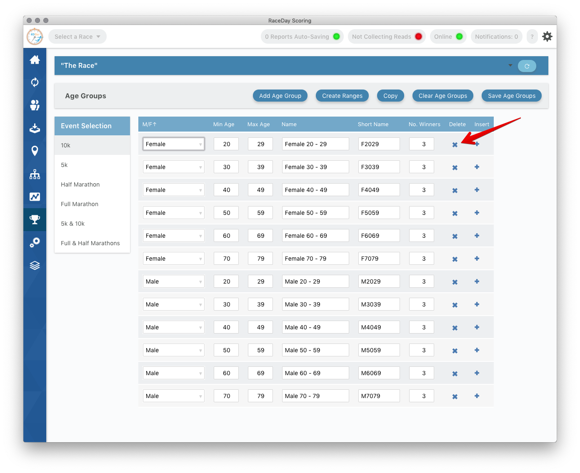Open the Notifications: 0 button
The image size is (580, 473).
click(x=497, y=37)
